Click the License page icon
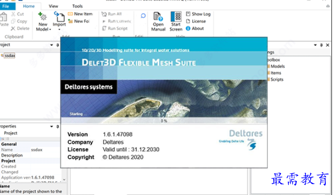Image resolution: width=333 pixels, height=195 pixels. pos(188,21)
